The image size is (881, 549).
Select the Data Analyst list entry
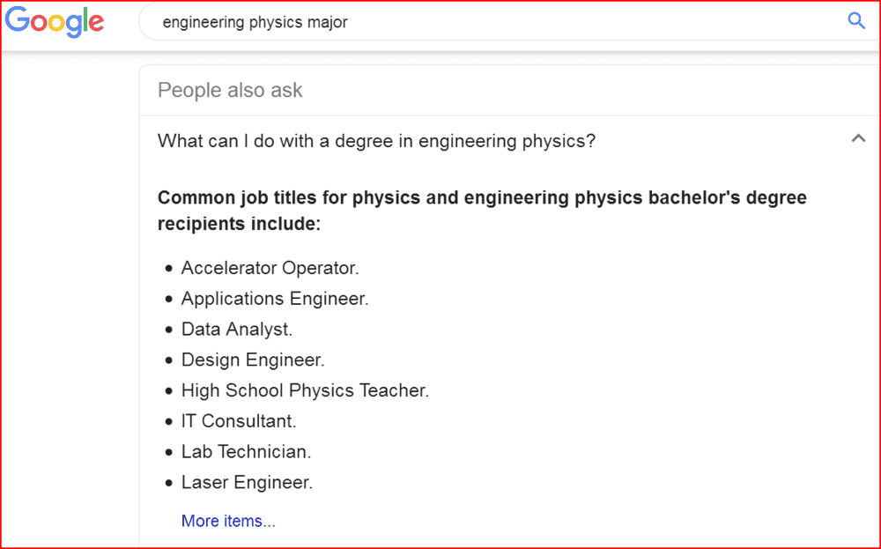point(236,329)
